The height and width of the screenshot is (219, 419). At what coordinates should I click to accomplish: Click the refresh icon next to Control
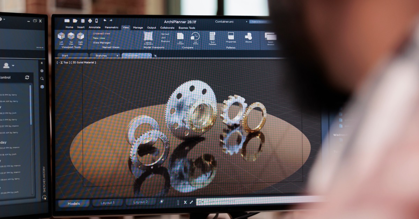point(27,77)
